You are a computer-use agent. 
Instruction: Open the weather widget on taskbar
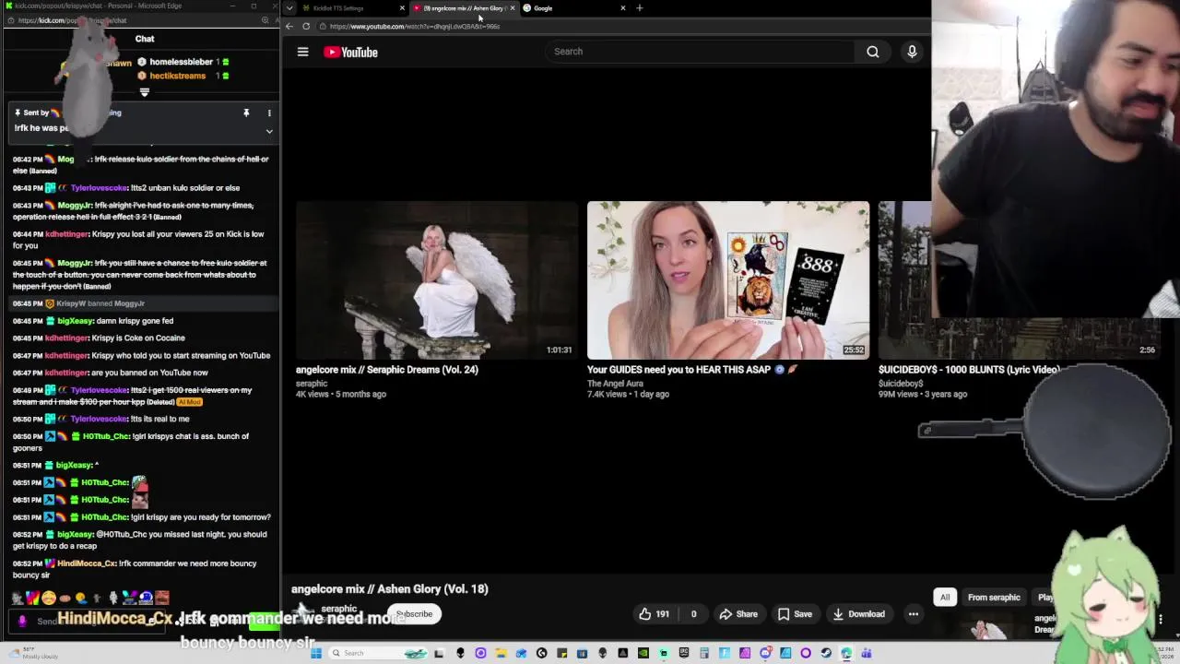point(32,654)
